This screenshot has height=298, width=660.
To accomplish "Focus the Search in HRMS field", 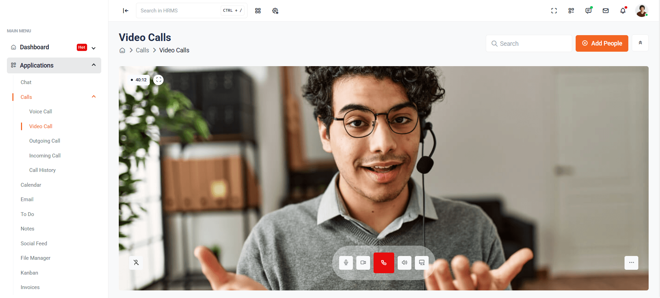I will pyautogui.click(x=192, y=11).
